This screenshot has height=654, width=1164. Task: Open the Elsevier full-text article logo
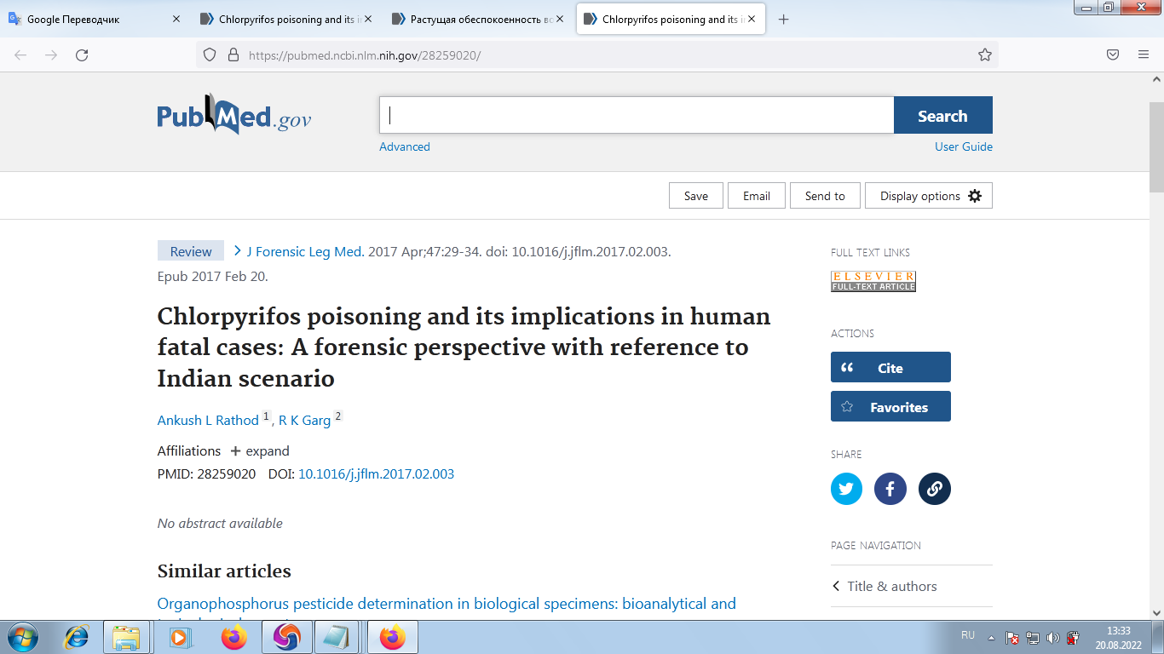click(x=873, y=281)
